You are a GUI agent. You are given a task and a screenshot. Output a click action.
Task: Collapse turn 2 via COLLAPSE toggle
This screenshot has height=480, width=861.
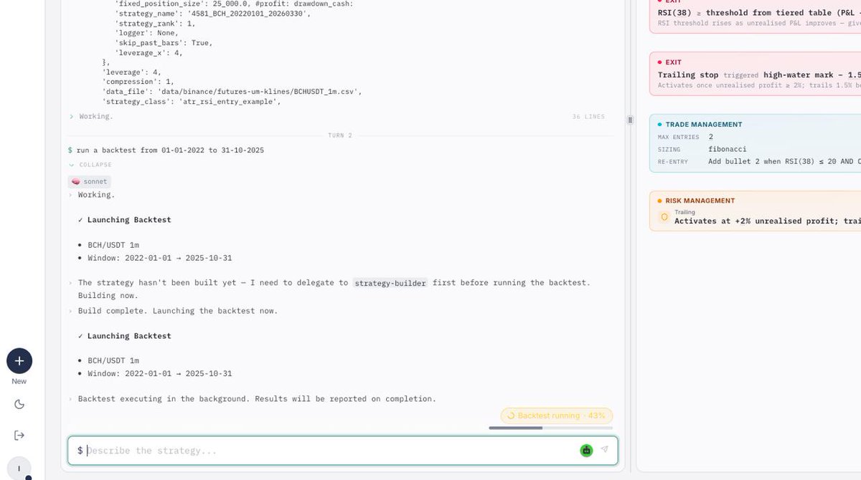coord(90,165)
